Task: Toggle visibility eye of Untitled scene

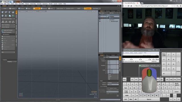Action: [100, 16]
